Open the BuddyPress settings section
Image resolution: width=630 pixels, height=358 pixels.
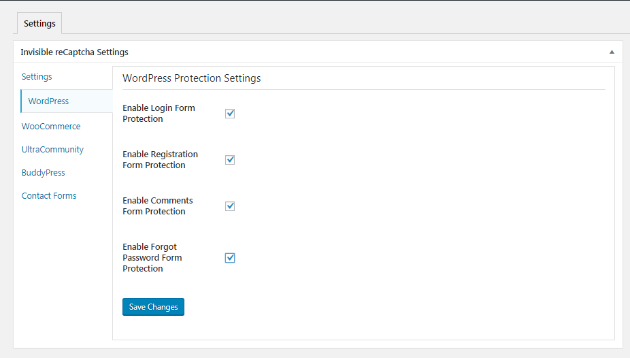[44, 172]
